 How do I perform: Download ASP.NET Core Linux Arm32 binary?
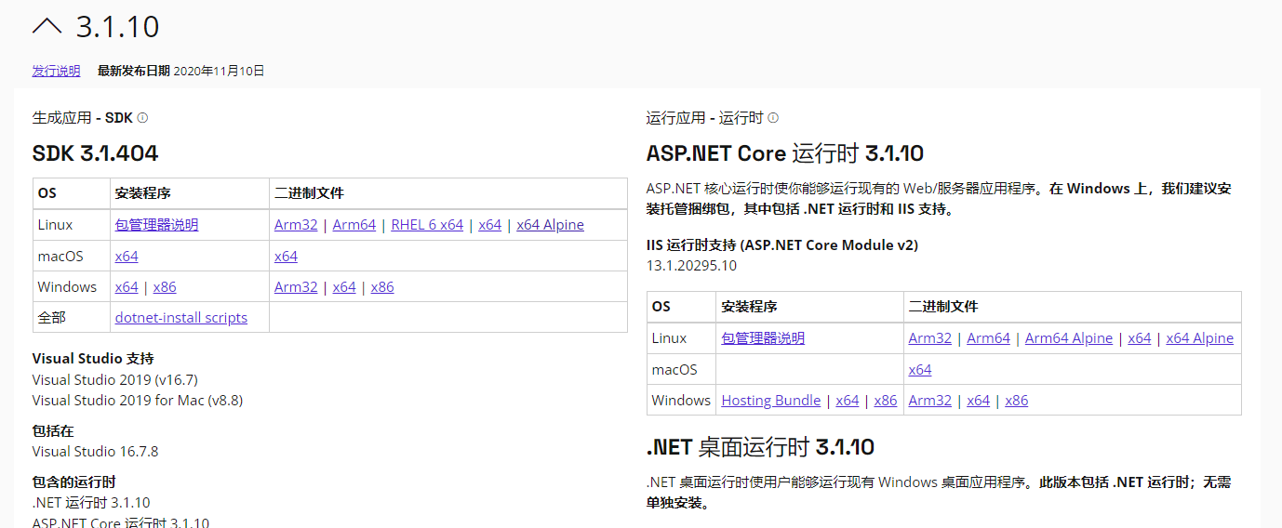930,338
